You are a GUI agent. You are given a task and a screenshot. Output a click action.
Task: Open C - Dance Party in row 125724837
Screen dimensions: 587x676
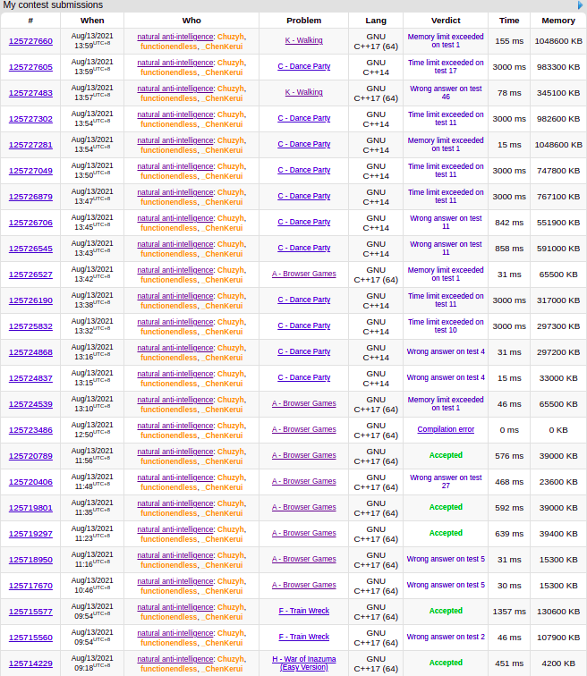click(x=303, y=378)
